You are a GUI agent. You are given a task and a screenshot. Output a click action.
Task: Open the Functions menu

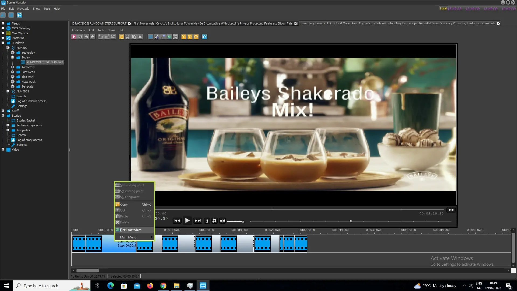[x=78, y=30]
